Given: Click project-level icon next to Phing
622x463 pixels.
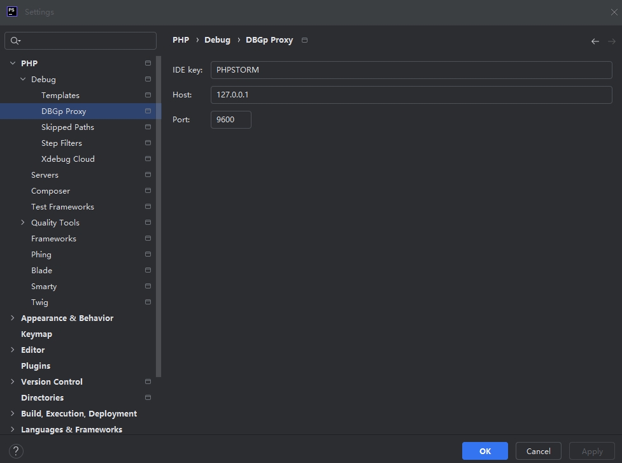Looking at the screenshot, I should [148, 254].
